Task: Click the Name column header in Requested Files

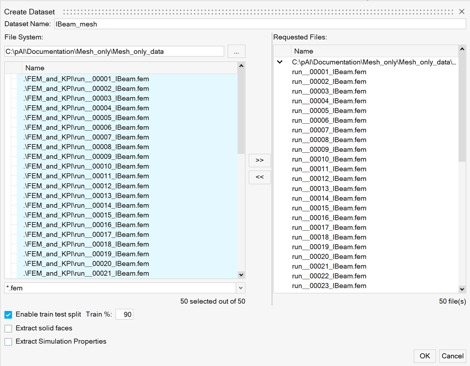Action: coord(303,51)
